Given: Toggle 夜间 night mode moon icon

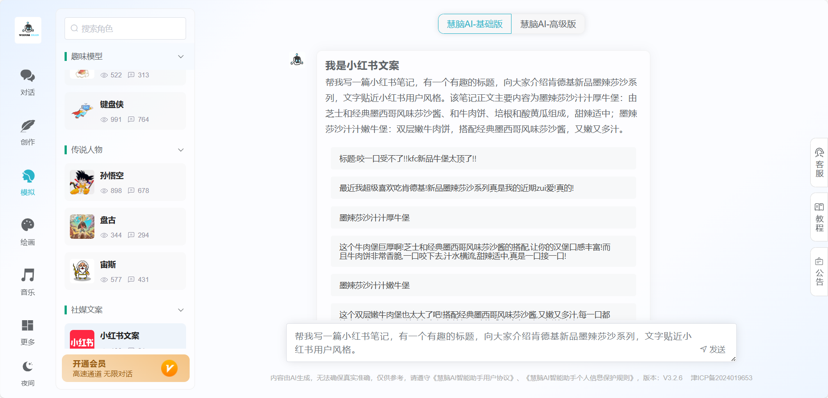Looking at the screenshot, I should [x=28, y=366].
